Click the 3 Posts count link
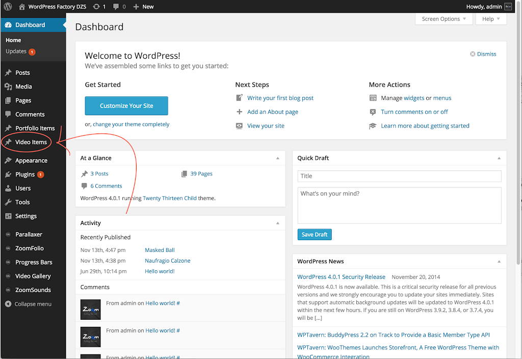This screenshot has width=522, height=359. 99,174
